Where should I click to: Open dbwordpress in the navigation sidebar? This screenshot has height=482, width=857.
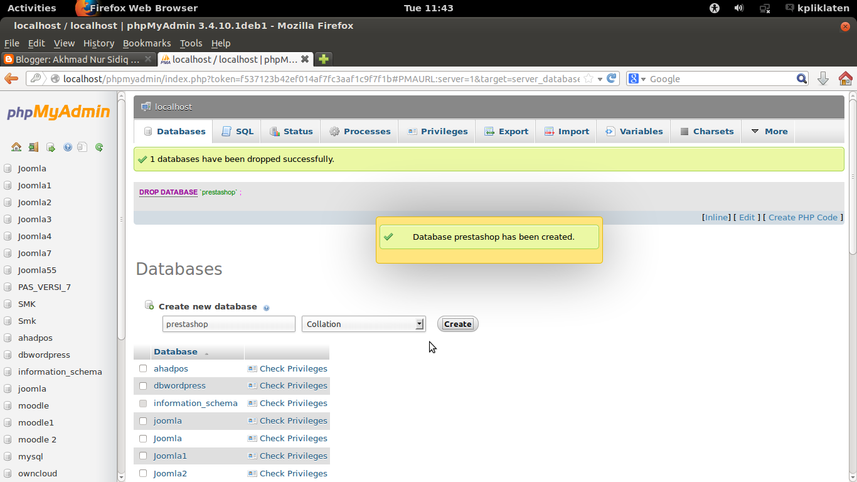[x=44, y=355]
